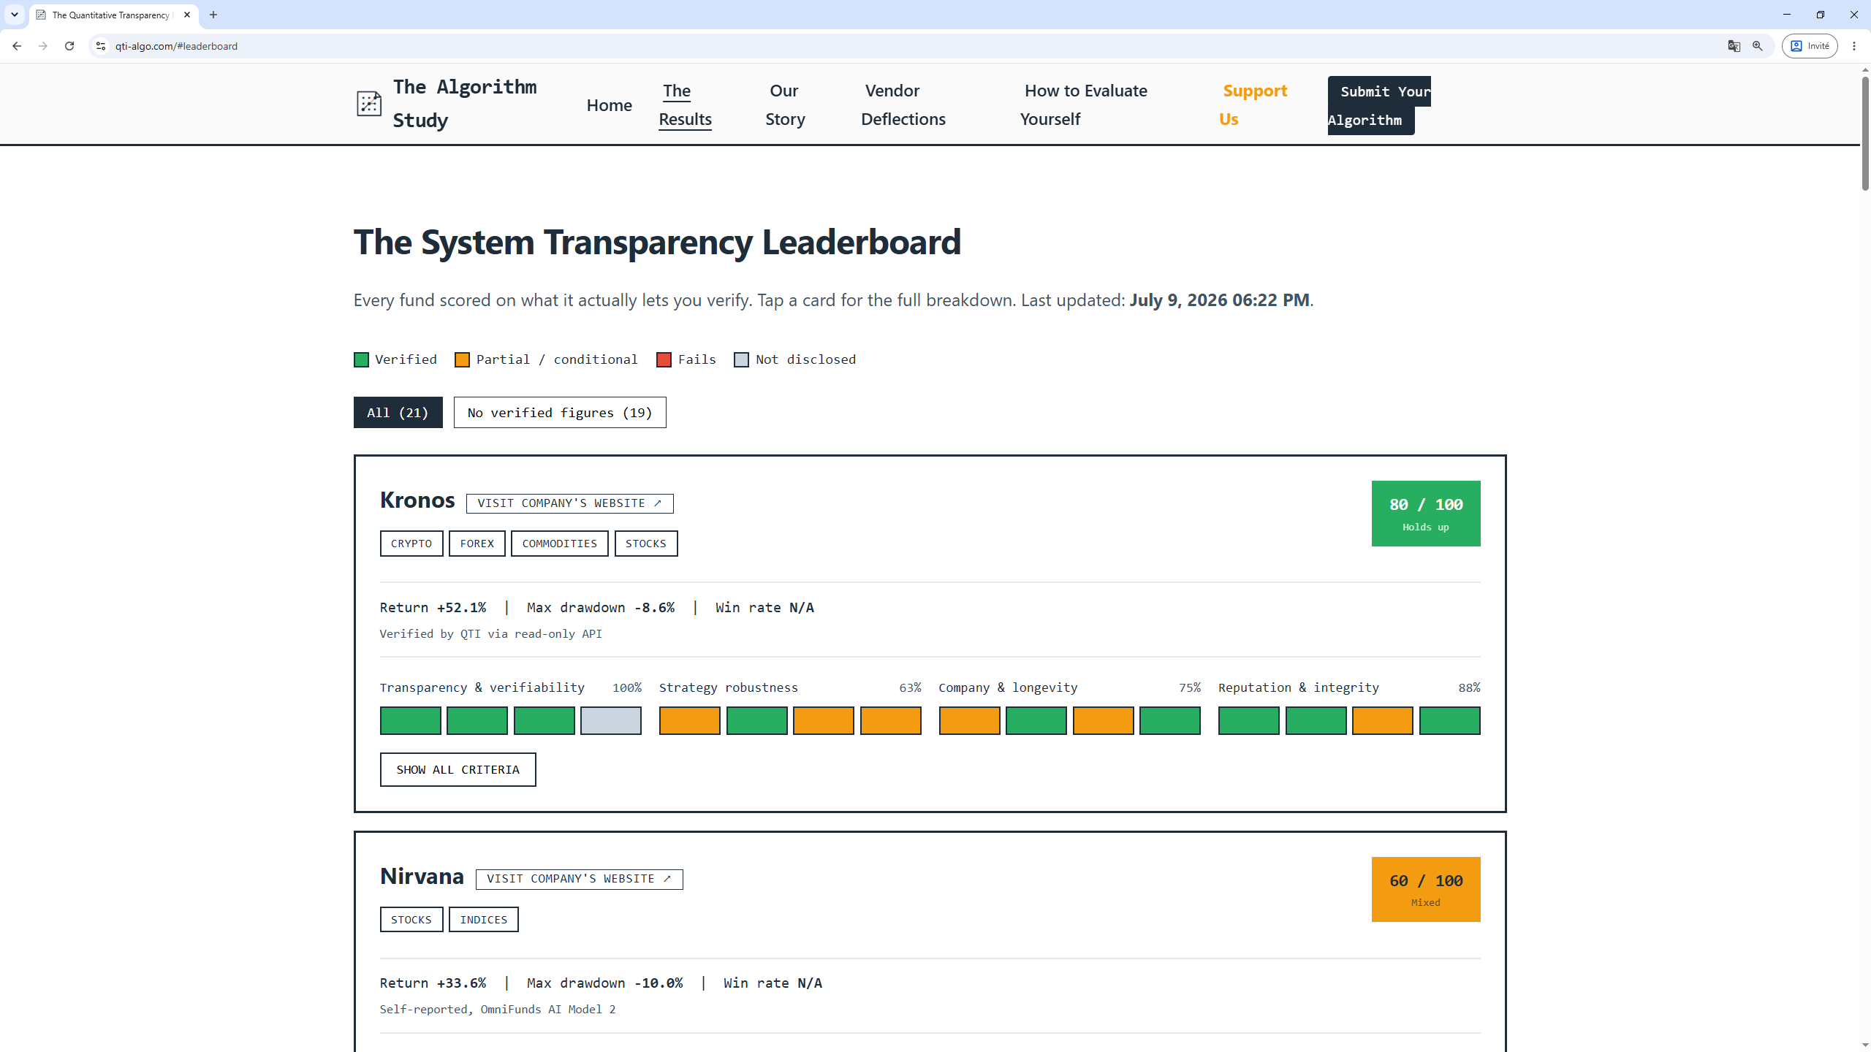Click the Fails red legend swatch
1871x1052 pixels.
pyautogui.click(x=664, y=359)
